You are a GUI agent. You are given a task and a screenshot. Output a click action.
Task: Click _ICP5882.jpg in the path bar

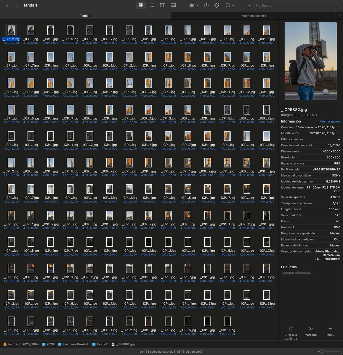[x=123, y=344]
